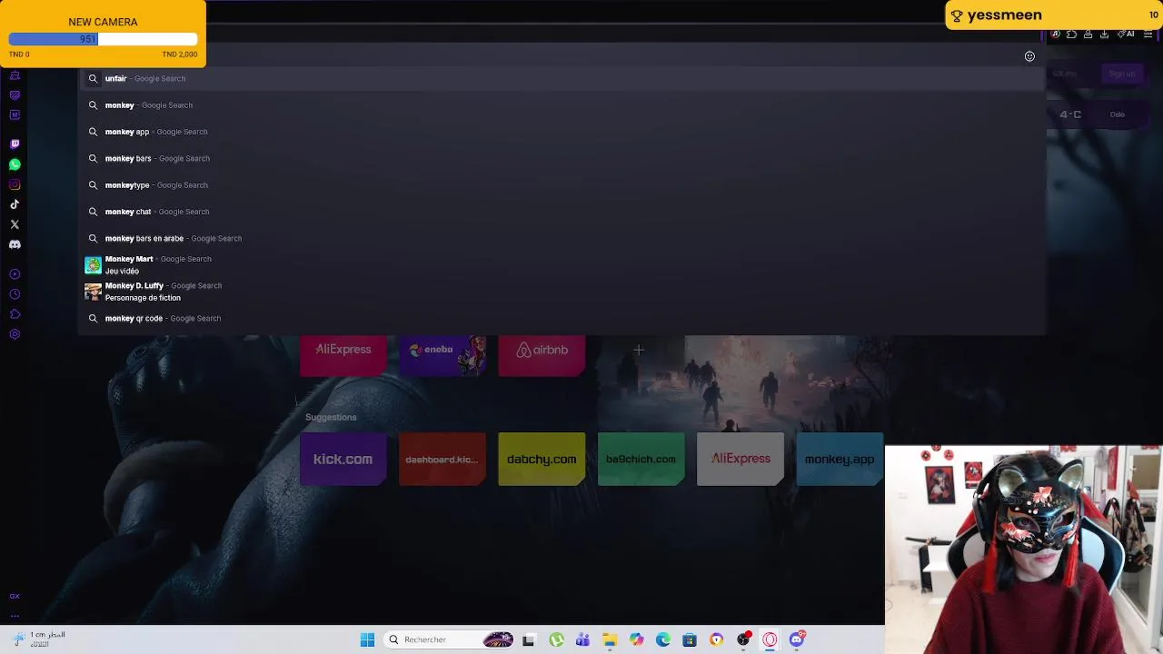Open Opera GX taskbar icon
1163x654 pixels.
point(770,640)
